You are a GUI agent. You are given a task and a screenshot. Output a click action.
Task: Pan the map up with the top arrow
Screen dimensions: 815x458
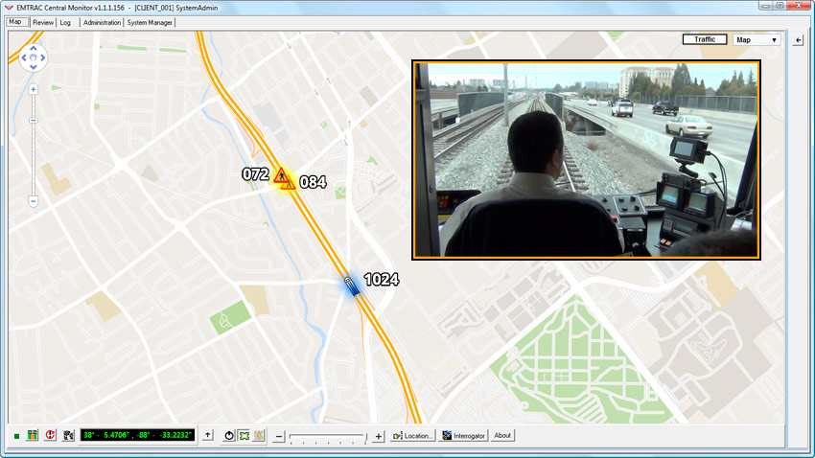point(34,48)
